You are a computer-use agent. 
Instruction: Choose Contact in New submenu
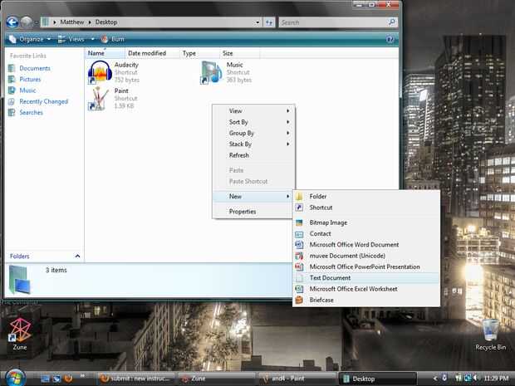point(366,234)
